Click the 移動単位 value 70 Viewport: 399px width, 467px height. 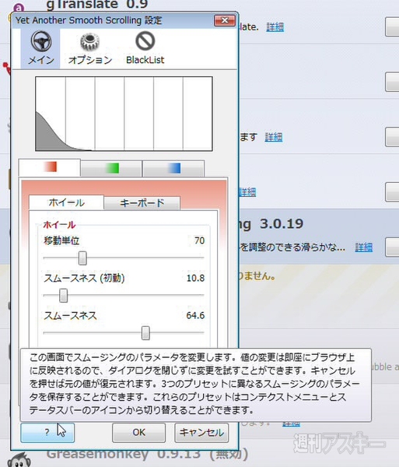pyautogui.click(x=199, y=241)
